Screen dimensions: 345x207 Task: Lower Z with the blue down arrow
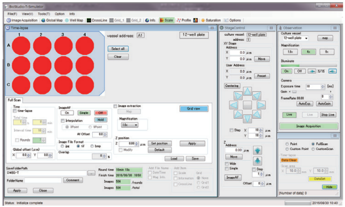click(x=257, y=161)
